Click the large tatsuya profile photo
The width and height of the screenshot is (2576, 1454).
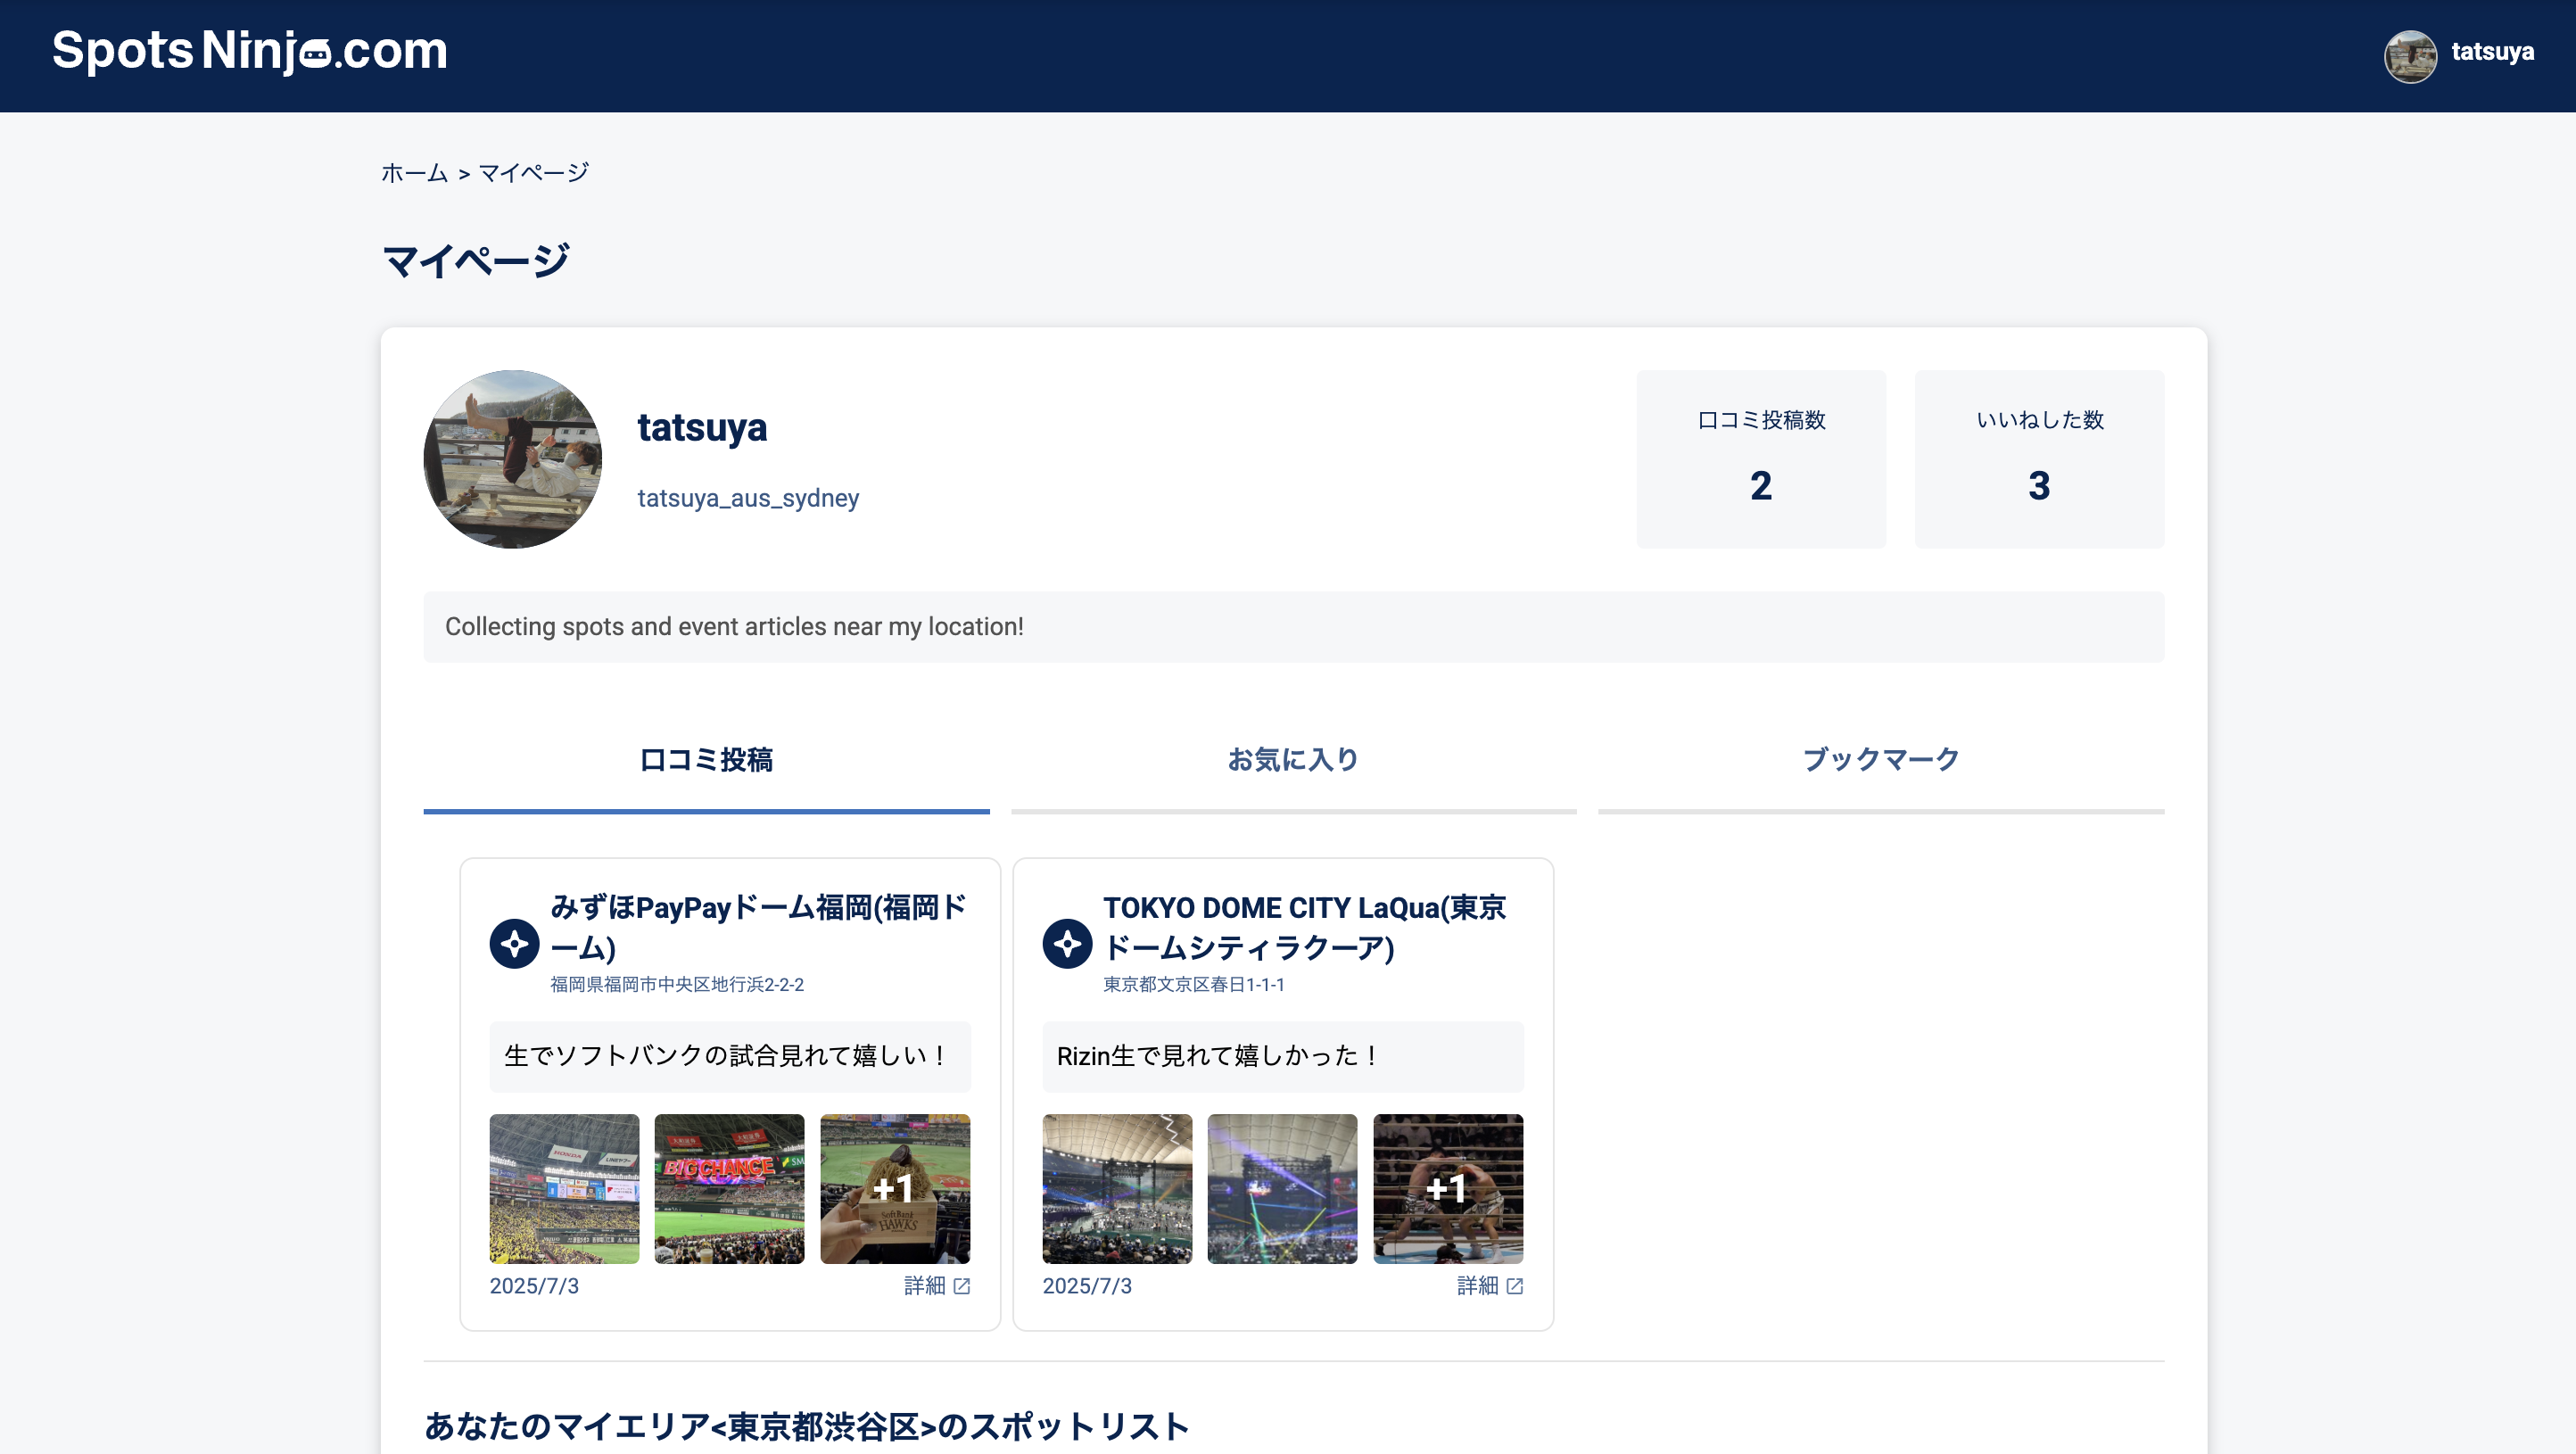[x=512, y=459]
